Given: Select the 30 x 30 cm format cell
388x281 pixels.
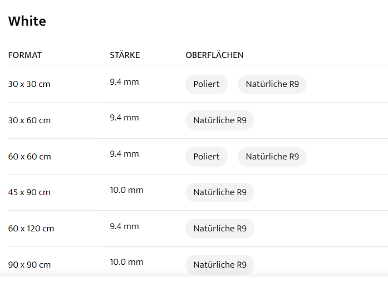Looking at the screenshot, I should tap(30, 84).
